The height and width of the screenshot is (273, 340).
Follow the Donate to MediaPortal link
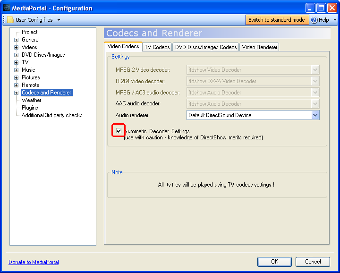pos(34,262)
